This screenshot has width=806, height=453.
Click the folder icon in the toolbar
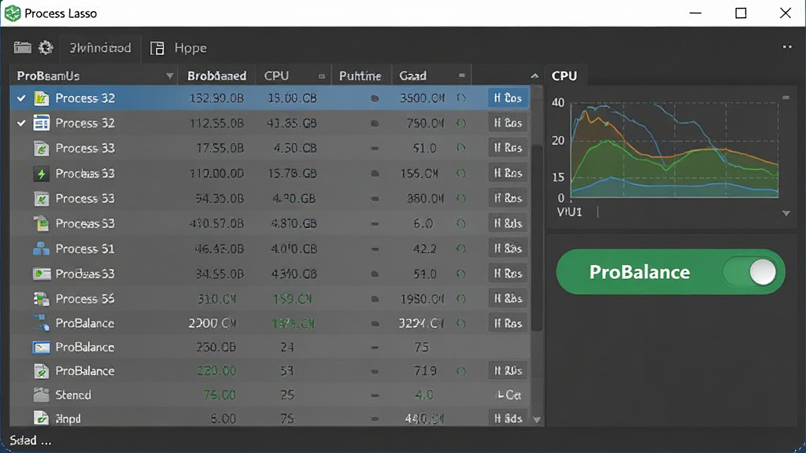pyautogui.click(x=22, y=48)
